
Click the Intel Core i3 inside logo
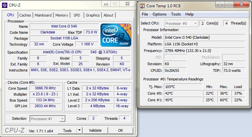(116, 35)
